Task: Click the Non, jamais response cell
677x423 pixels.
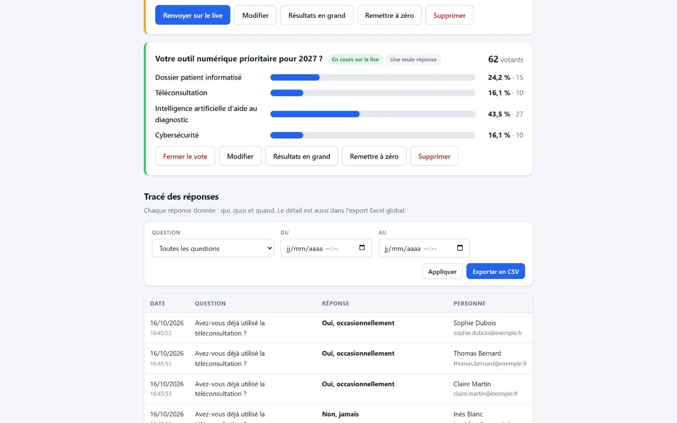Action: pos(340,414)
